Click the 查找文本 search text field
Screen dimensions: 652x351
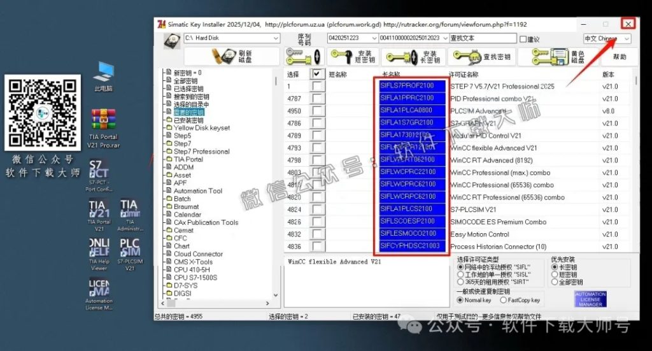(x=483, y=38)
